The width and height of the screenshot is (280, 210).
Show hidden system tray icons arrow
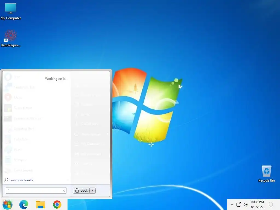[x=232, y=205]
